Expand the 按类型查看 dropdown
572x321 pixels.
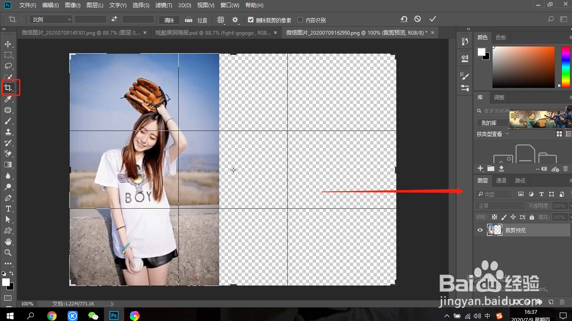493,134
